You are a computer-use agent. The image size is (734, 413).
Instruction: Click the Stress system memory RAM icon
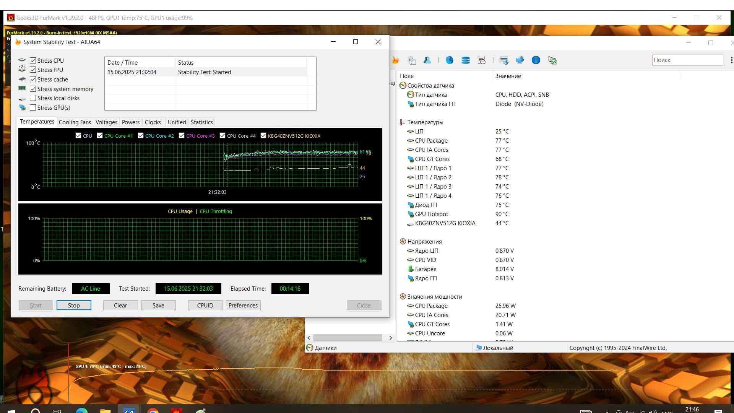(x=22, y=88)
